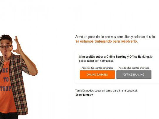Click the man's hair

tap(6, 38)
